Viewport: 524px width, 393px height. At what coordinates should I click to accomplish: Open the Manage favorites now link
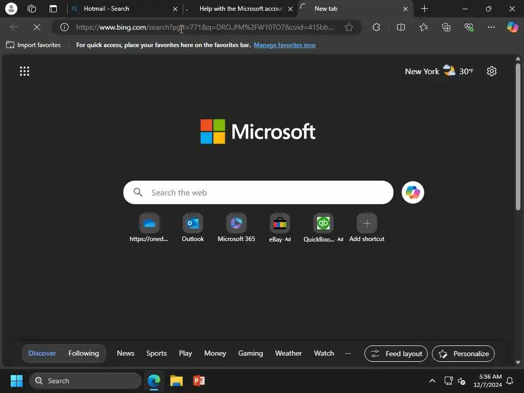[x=285, y=45]
